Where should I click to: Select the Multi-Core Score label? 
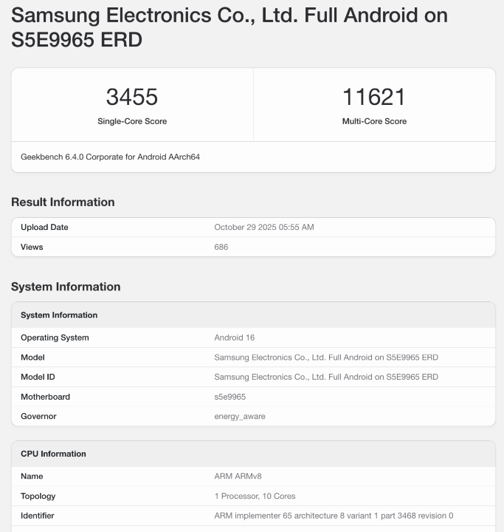374,121
